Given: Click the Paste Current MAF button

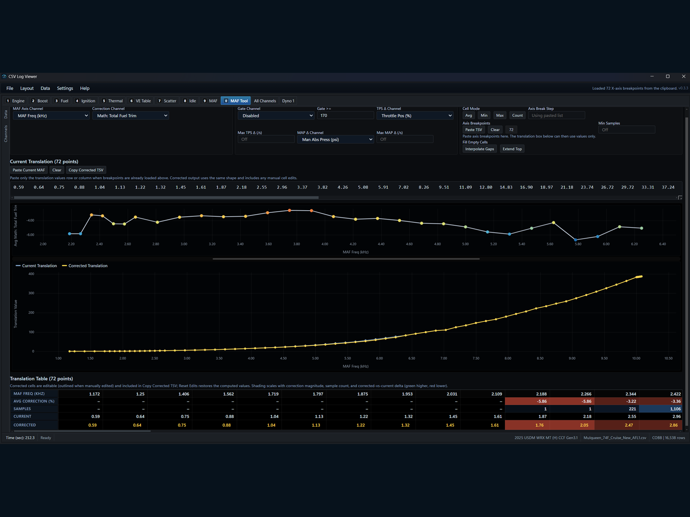Looking at the screenshot, I should click(29, 170).
